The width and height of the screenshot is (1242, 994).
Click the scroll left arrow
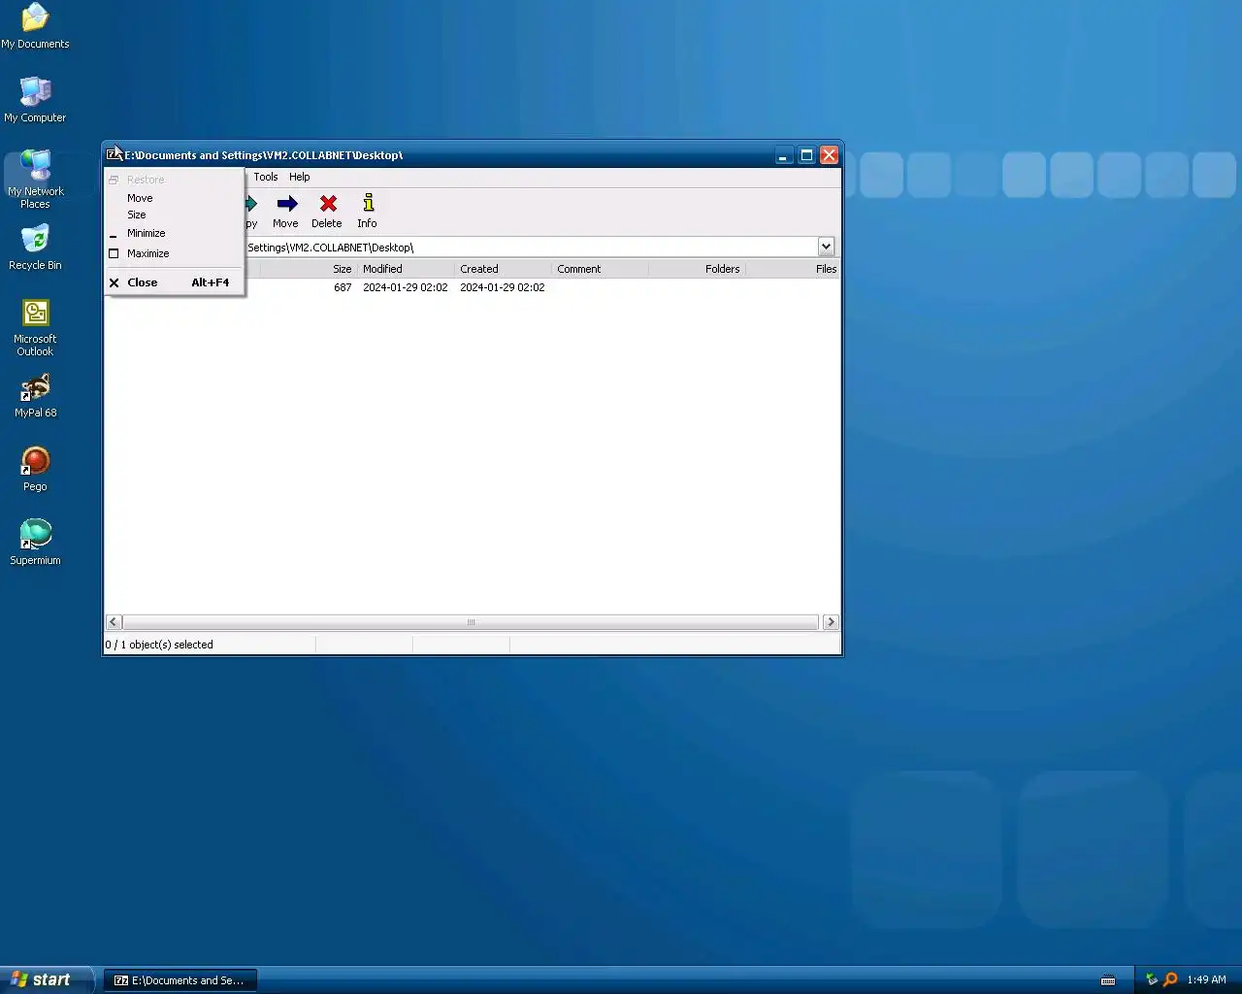pos(114,622)
